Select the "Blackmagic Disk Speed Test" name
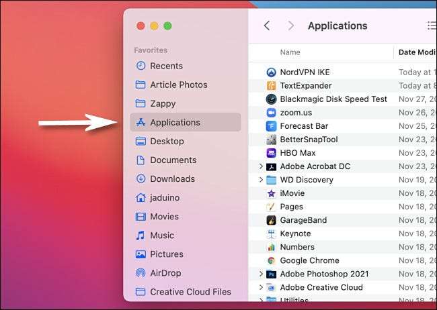437x310 pixels. [x=333, y=99]
